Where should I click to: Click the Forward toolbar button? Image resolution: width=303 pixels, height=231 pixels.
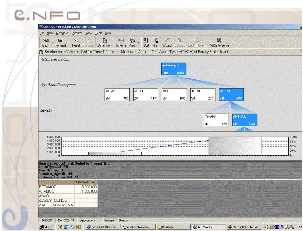(61, 42)
